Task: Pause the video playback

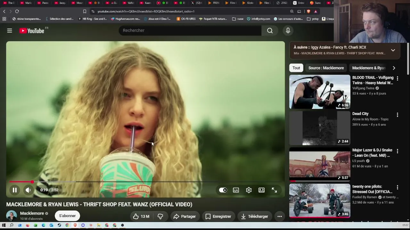Action: click(15, 190)
